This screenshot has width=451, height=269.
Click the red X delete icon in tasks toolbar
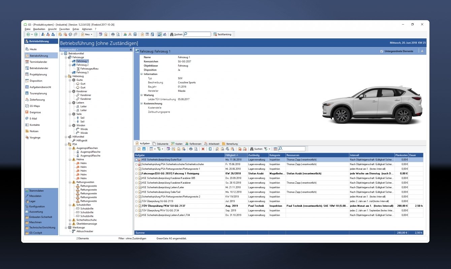click(x=203, y=149)
